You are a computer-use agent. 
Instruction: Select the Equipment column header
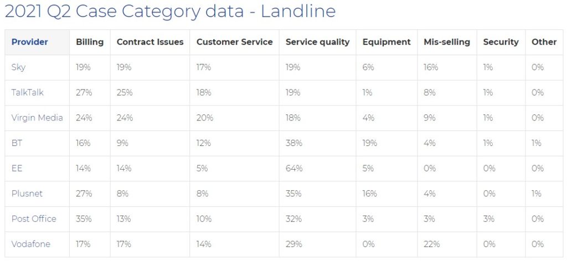tap(386, 42)
